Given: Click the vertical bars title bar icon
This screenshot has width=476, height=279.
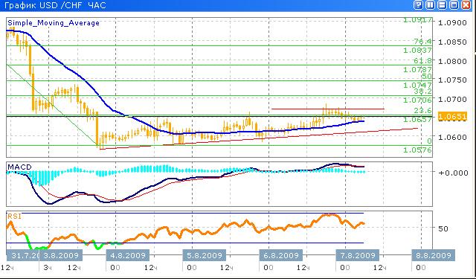Looking at the screenshot, I should (430, 5).
